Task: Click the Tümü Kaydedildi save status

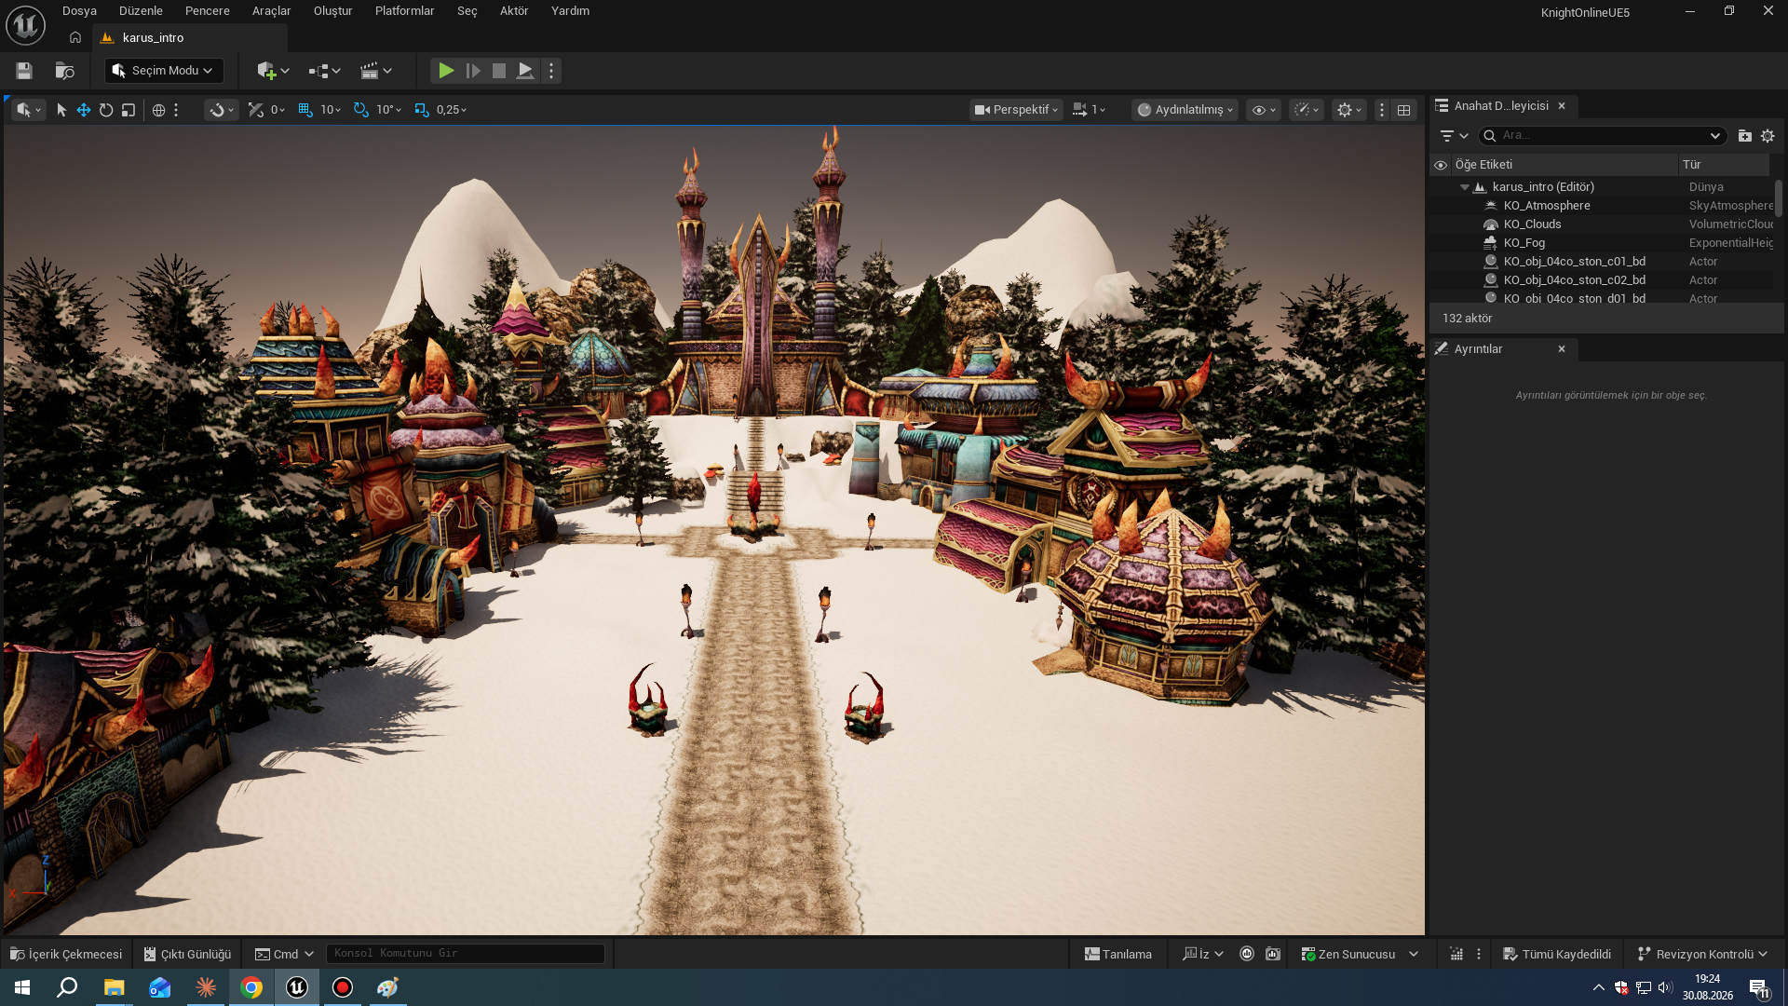Action: coord(1557,954)
